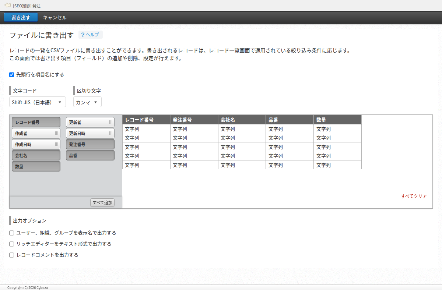Click the レコード番号 column header in preview
Image resolution: width=442 pixels, height=290 pixels.
click(x=146, y=120)
